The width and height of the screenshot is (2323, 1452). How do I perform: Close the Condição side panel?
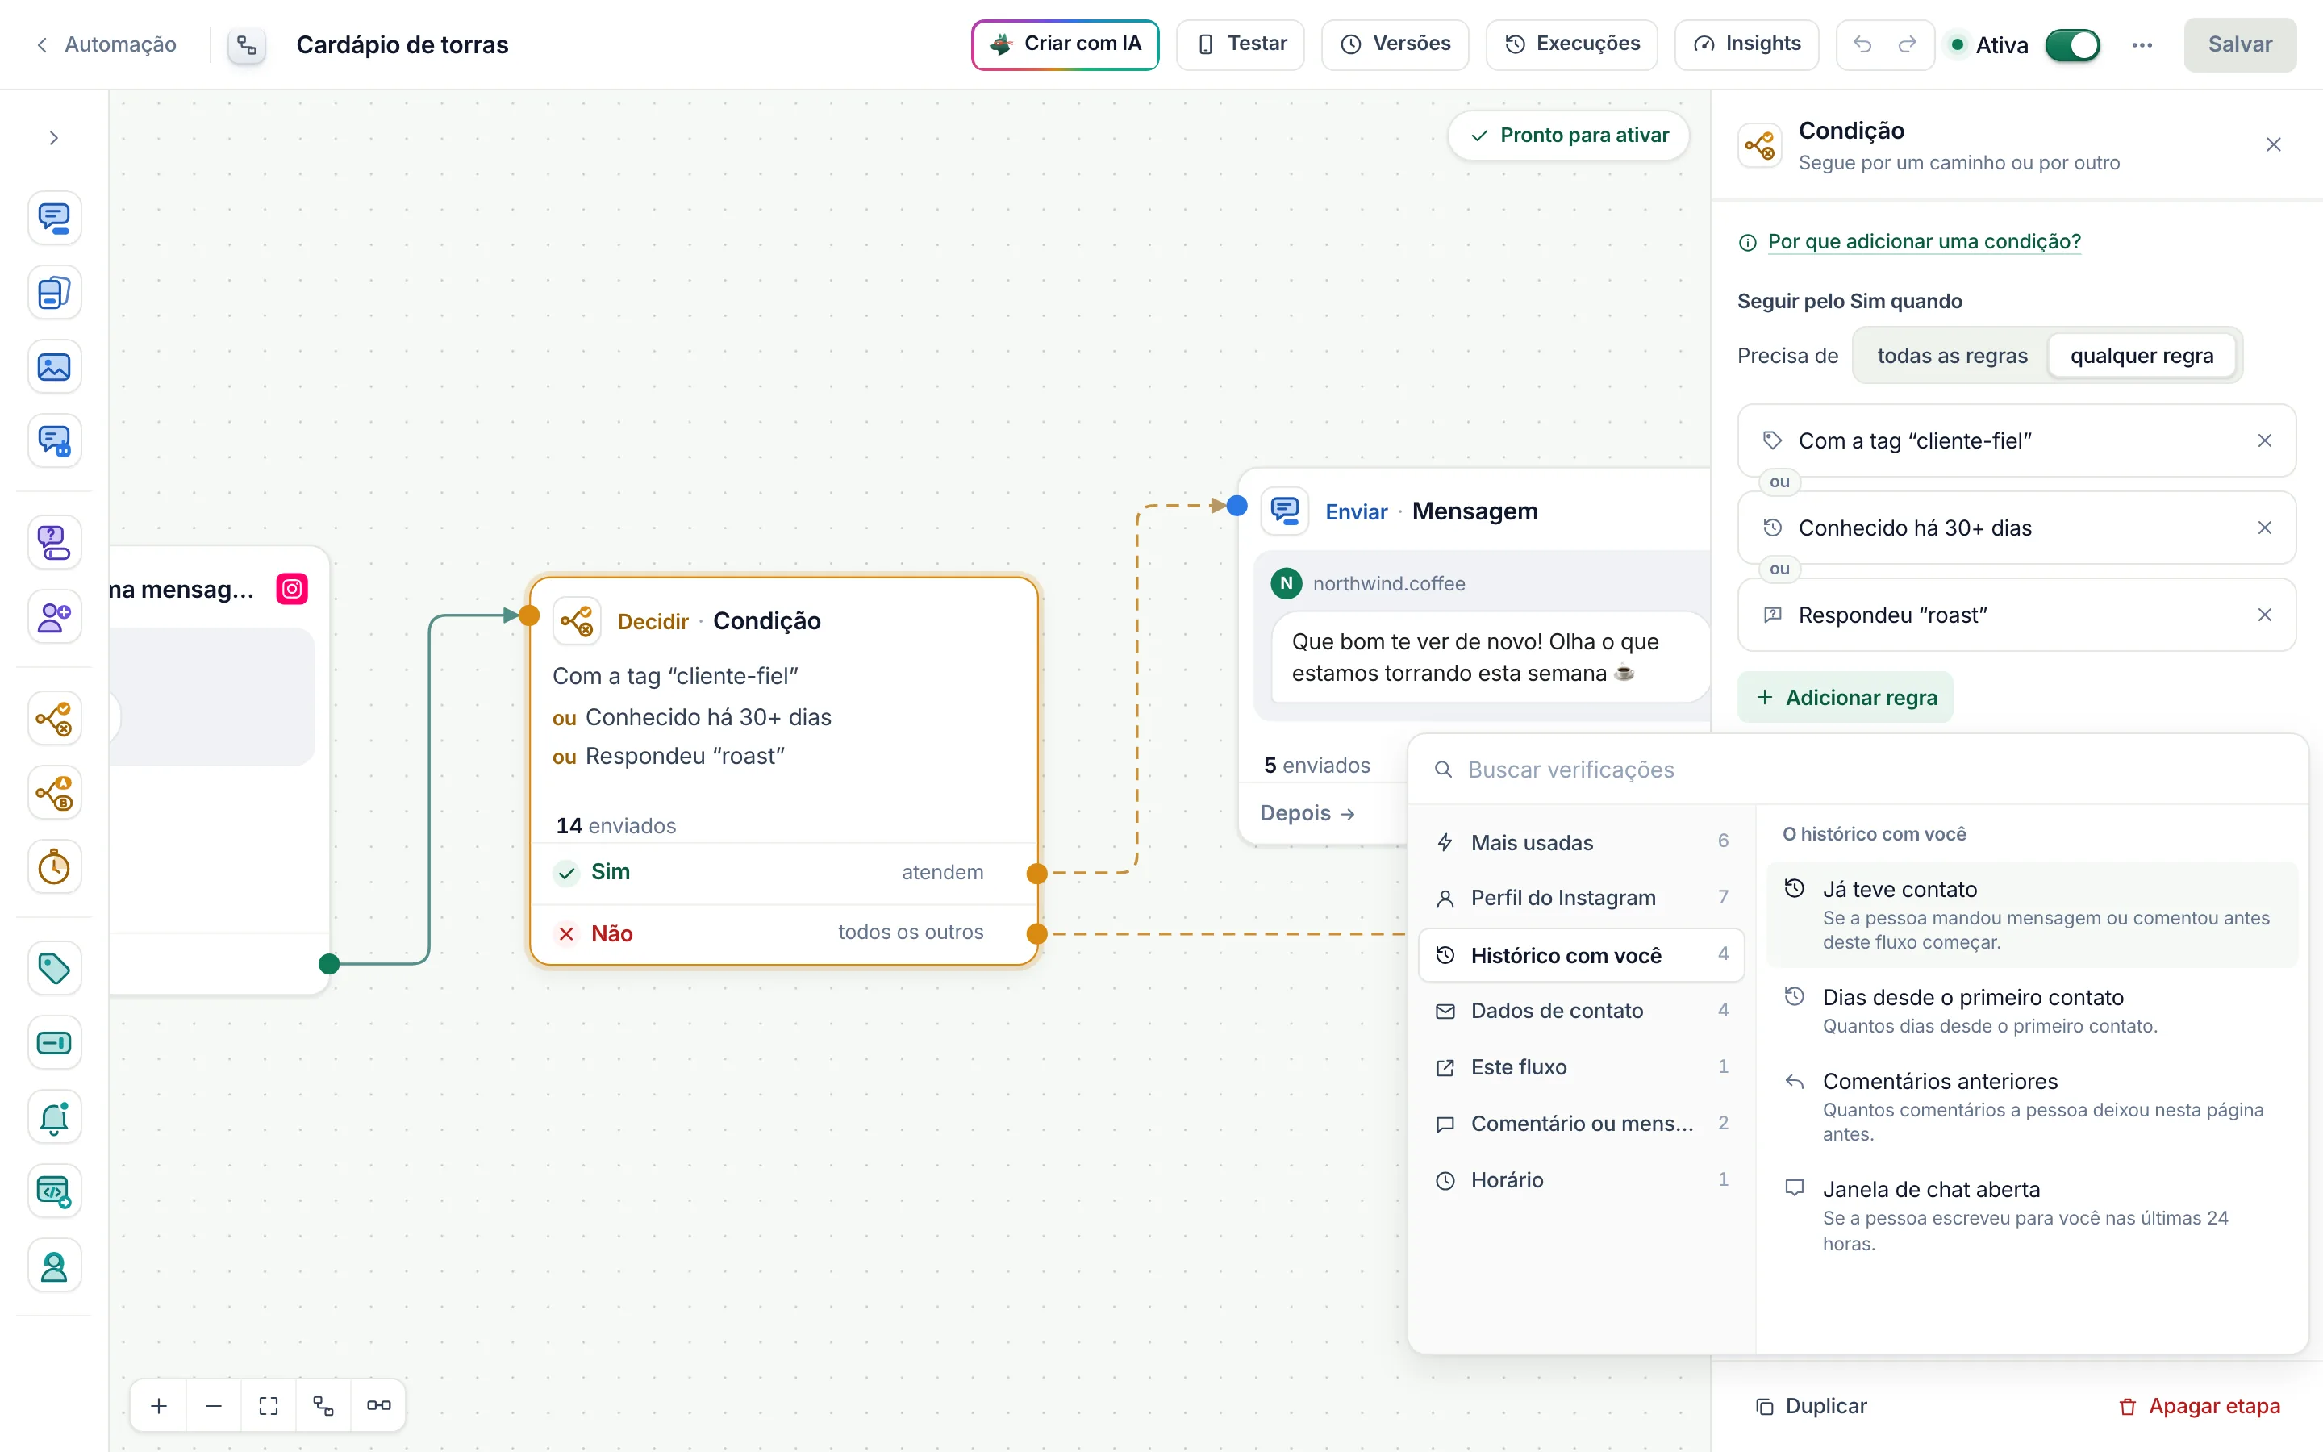coord(2273,145)
